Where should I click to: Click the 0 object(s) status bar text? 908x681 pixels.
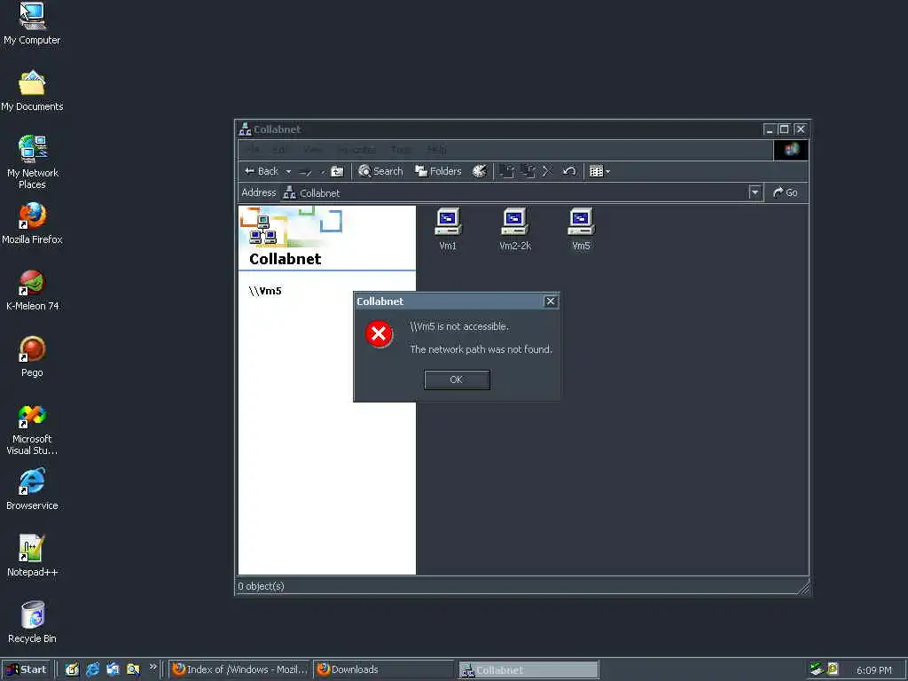pyautogui.click(x=262, y=586)
